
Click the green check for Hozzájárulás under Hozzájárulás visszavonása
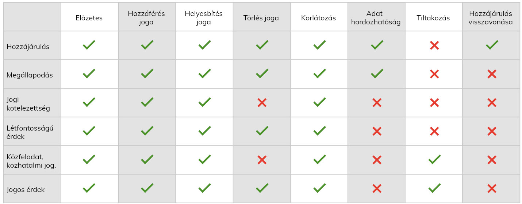[492, 45]
